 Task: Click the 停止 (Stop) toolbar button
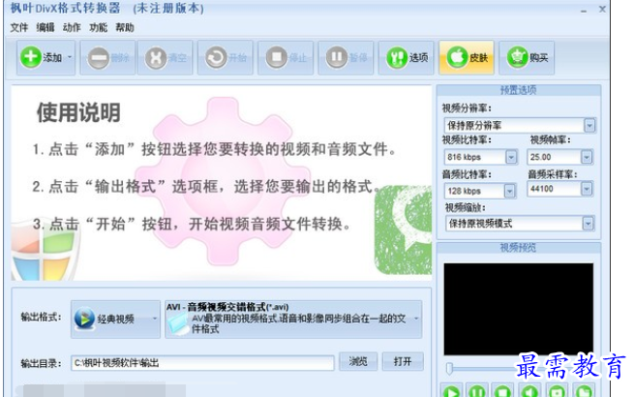286,57
